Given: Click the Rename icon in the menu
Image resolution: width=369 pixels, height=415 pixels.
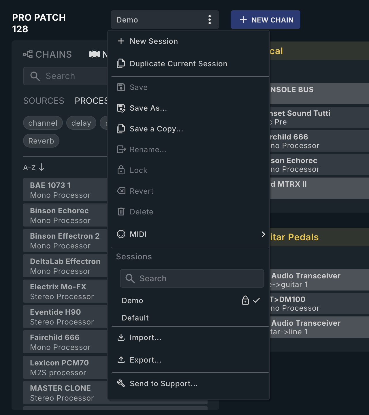Looking at the screenshot, I should tap(121, 149).
